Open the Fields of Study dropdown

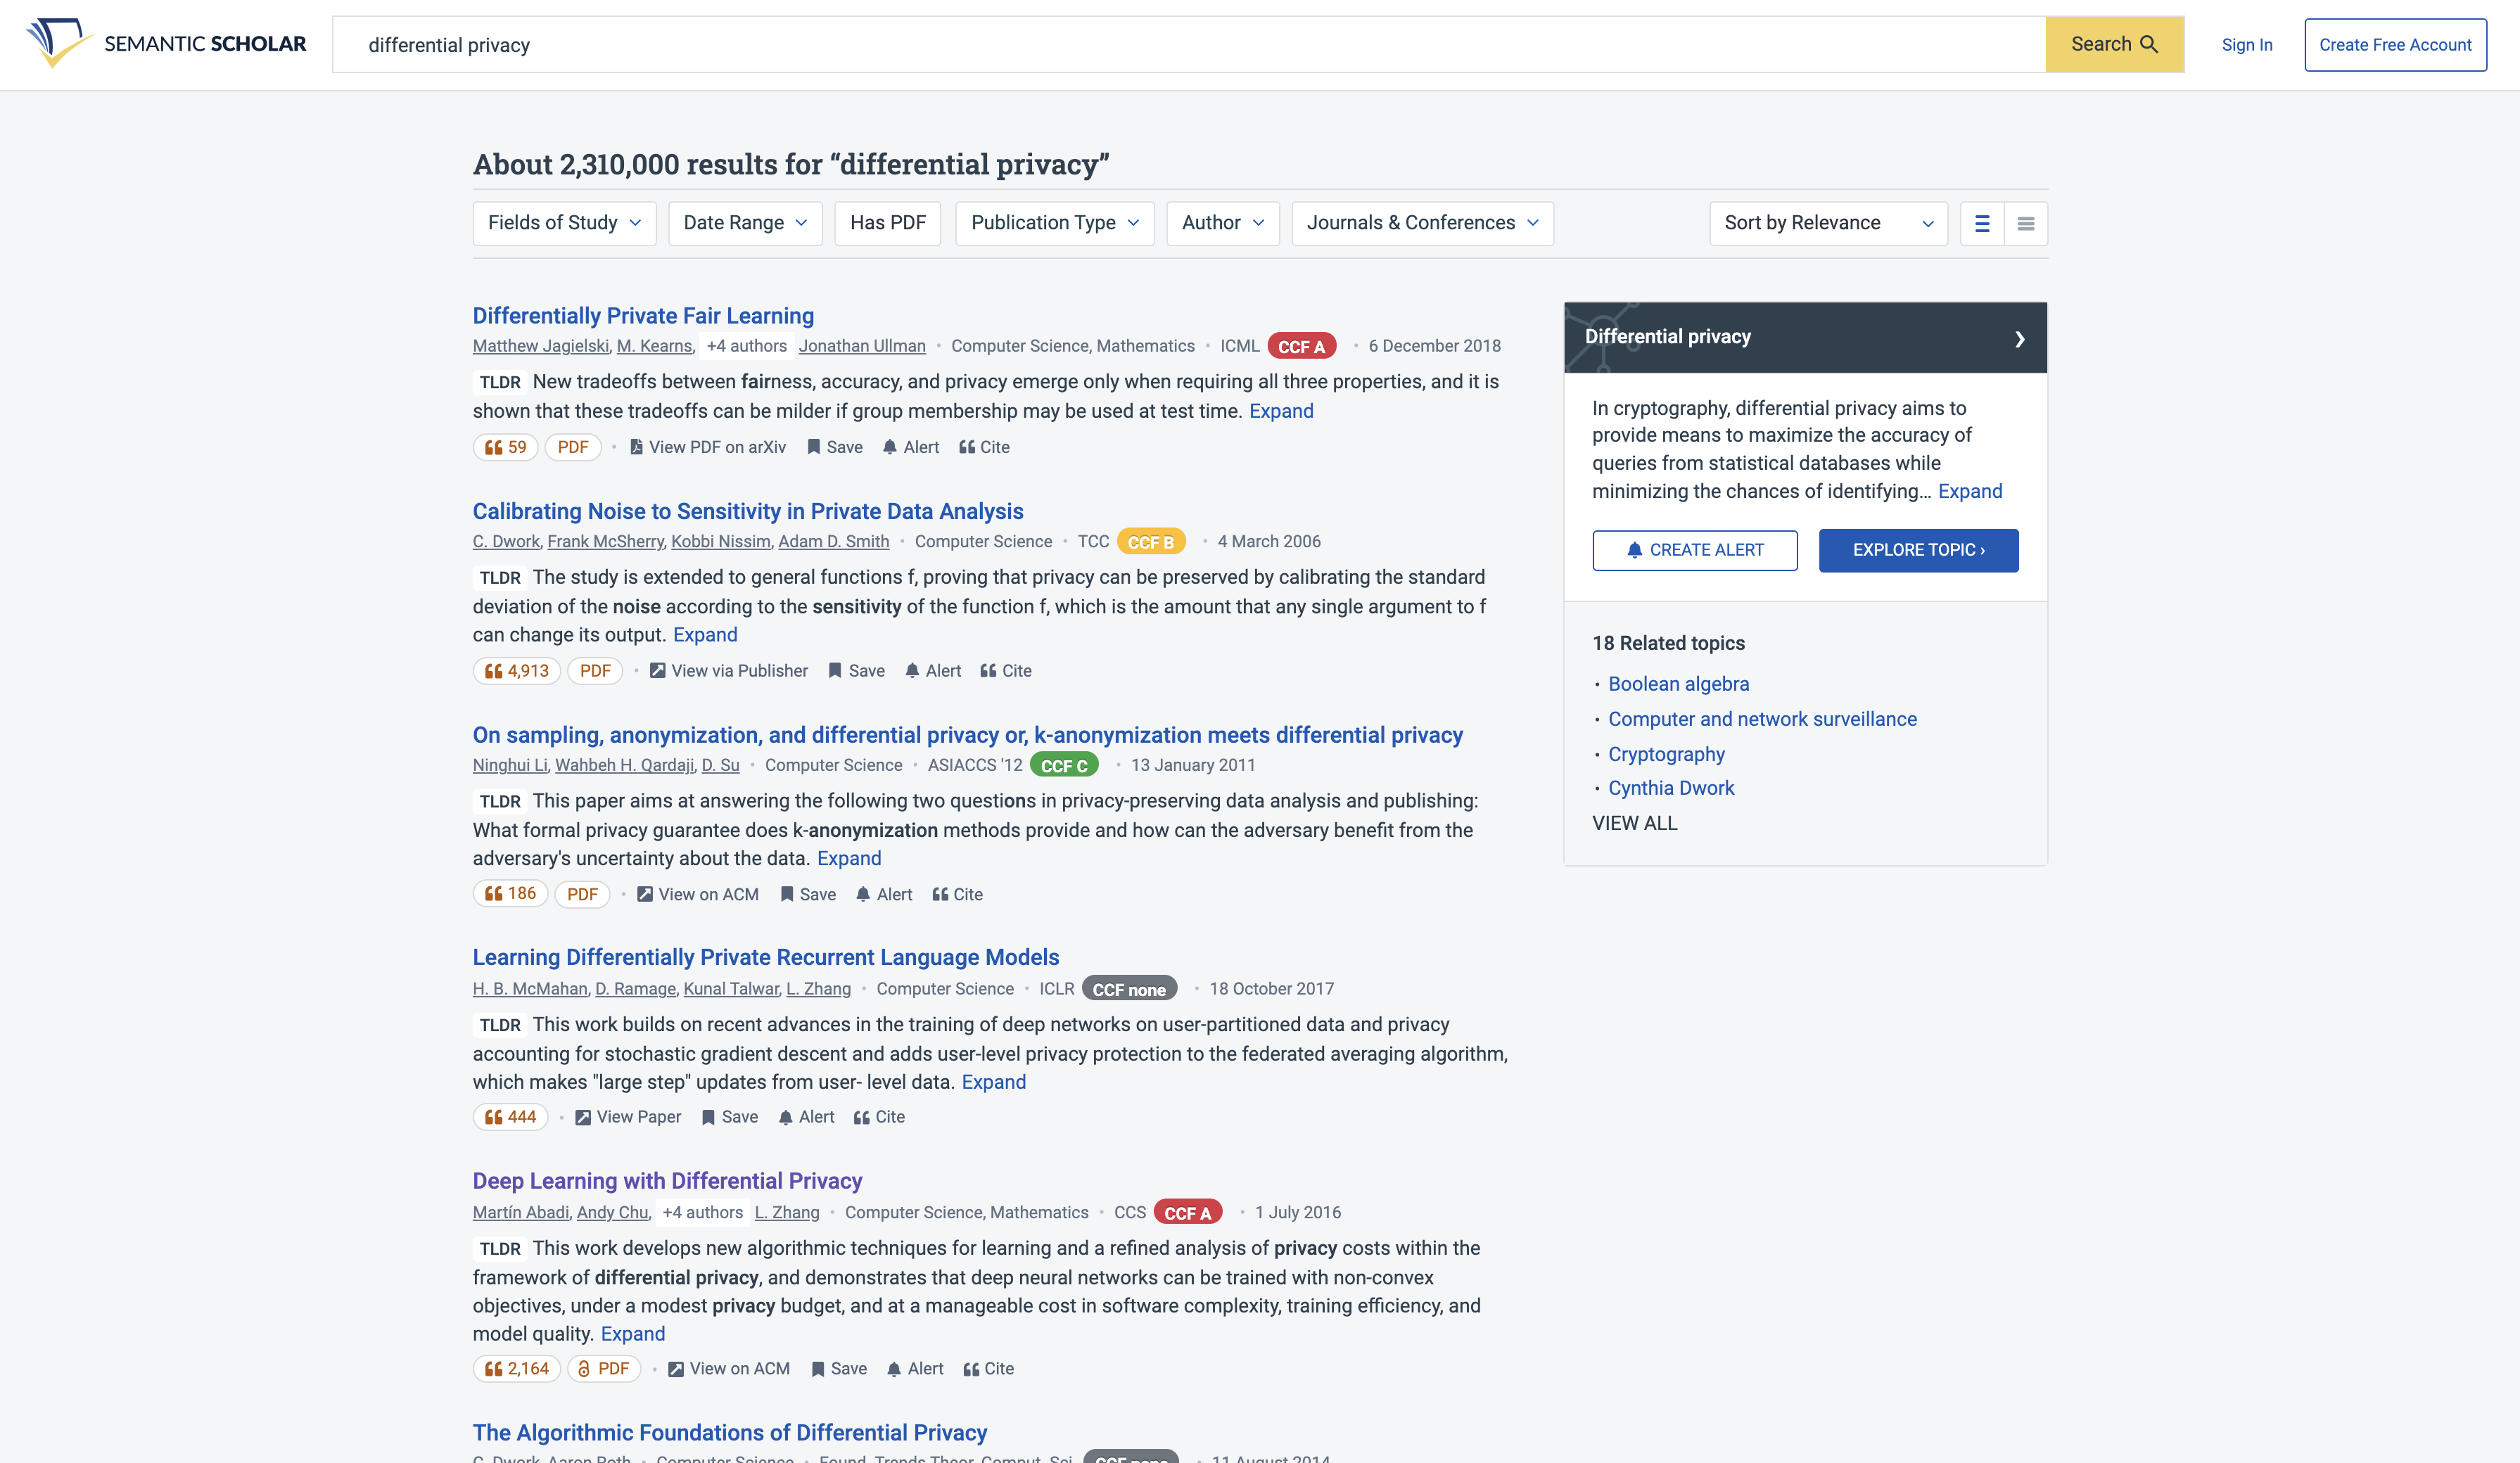[x=564, y=223]
